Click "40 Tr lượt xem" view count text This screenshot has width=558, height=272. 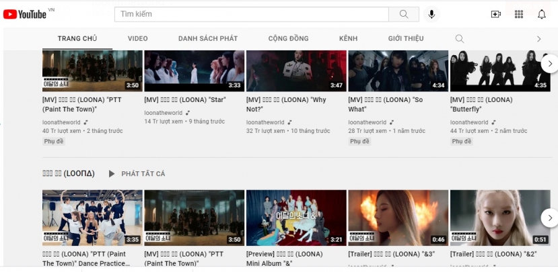pos(61,131)
